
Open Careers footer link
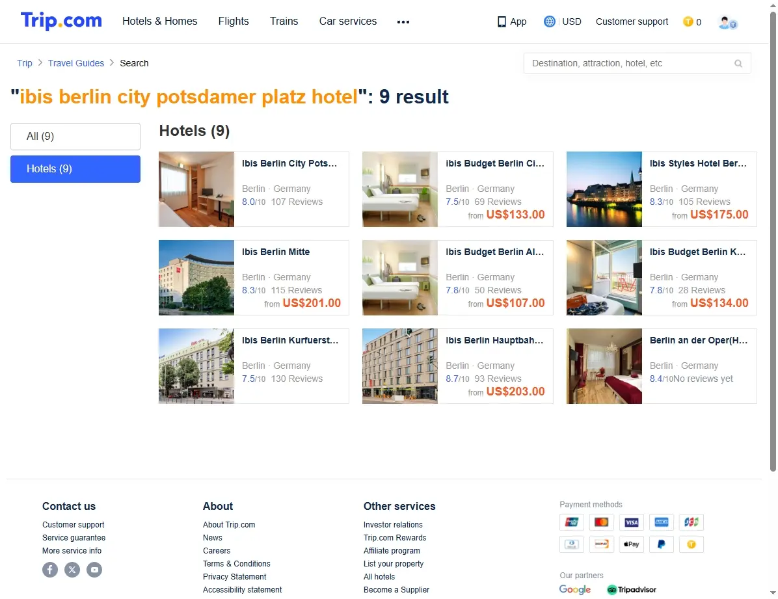click(217, 551)
